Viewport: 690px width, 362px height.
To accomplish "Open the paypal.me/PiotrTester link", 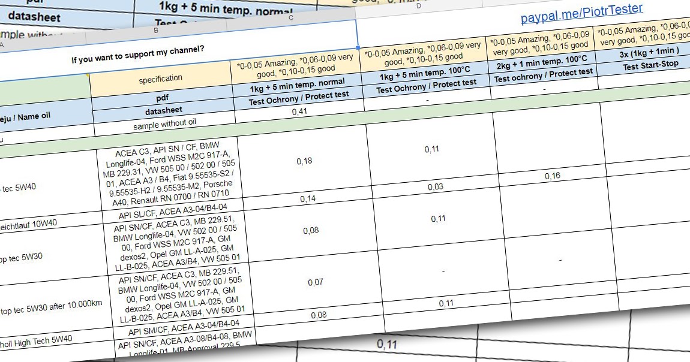I will click(581, 14).
